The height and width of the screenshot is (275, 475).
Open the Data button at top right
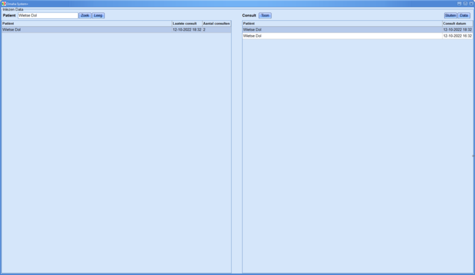(464, 15)
